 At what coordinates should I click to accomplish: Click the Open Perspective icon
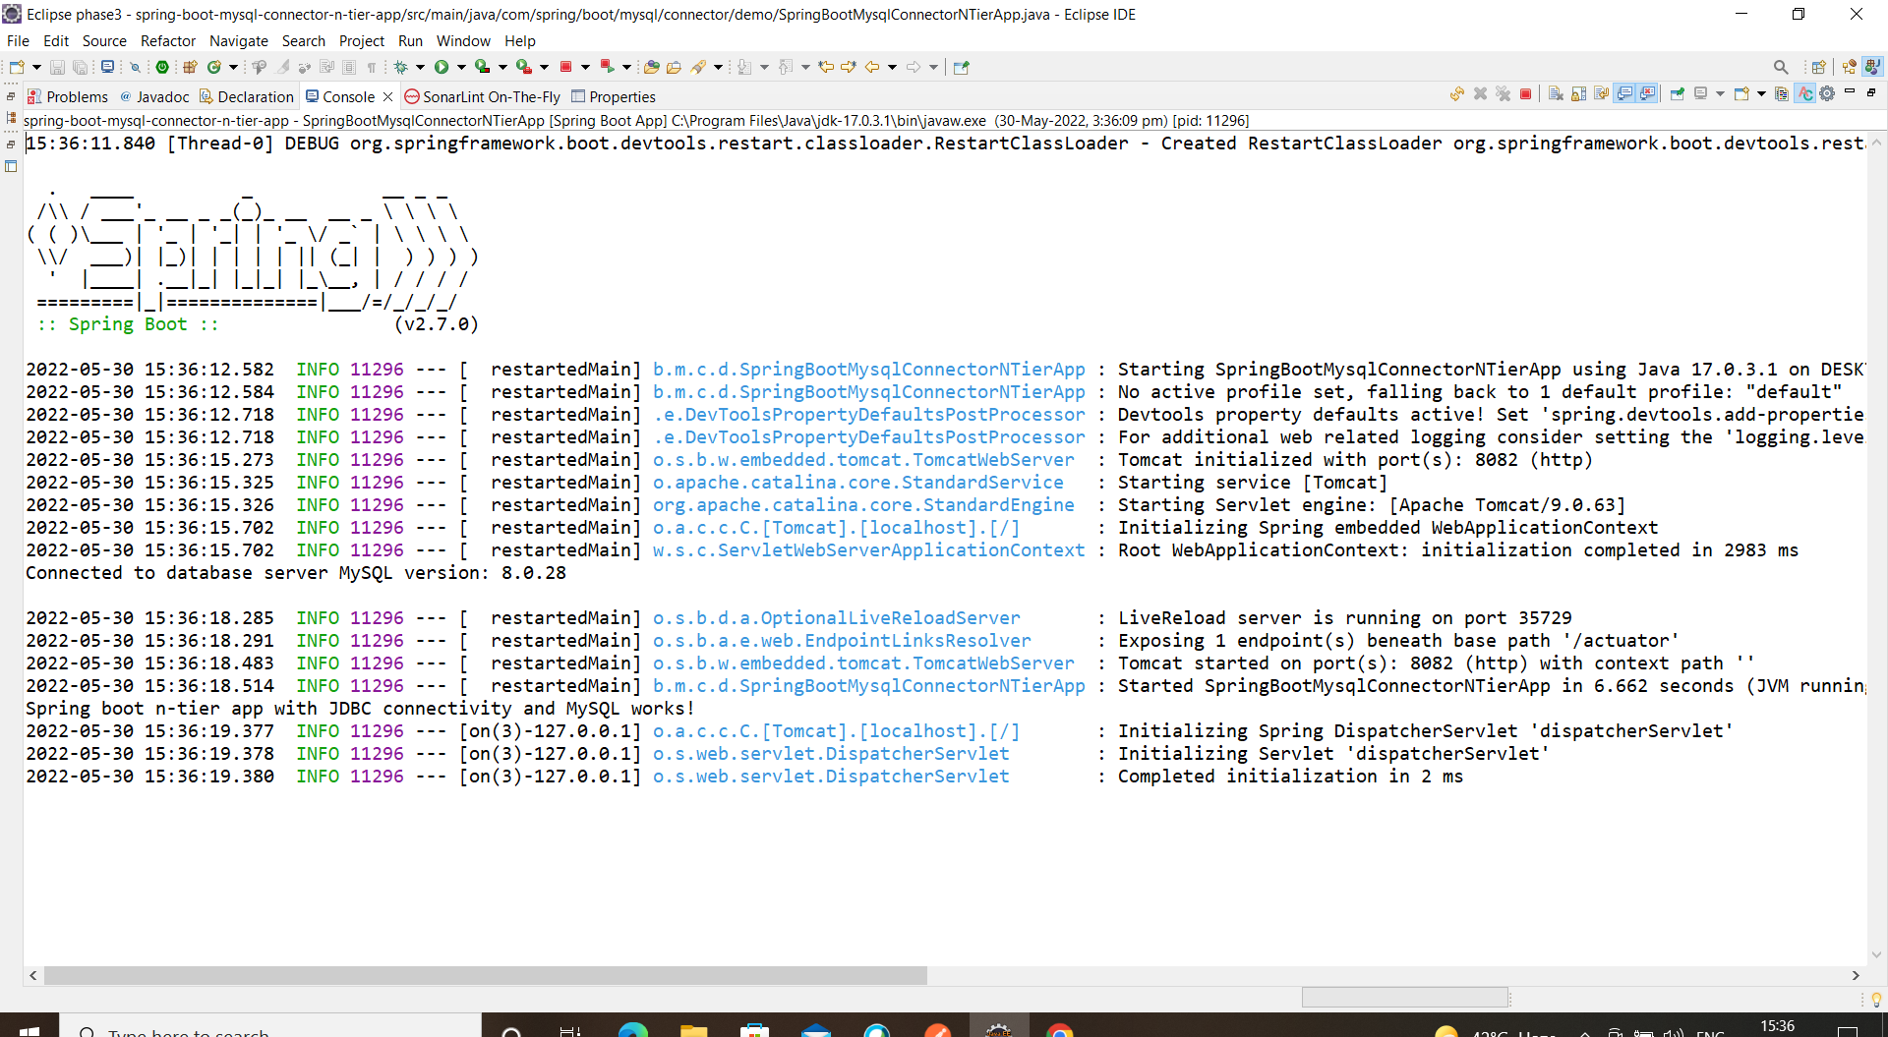[1818, 67]
